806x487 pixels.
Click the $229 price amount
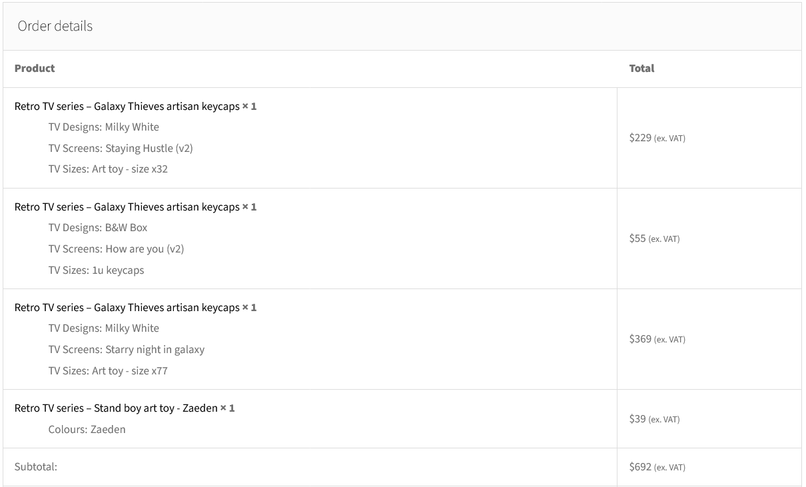point(640,138)
